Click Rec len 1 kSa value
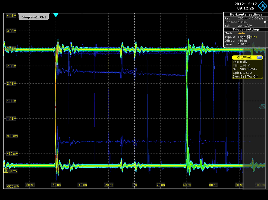The width and height of the screenshot is (268, 200). (x=242, y=22)
